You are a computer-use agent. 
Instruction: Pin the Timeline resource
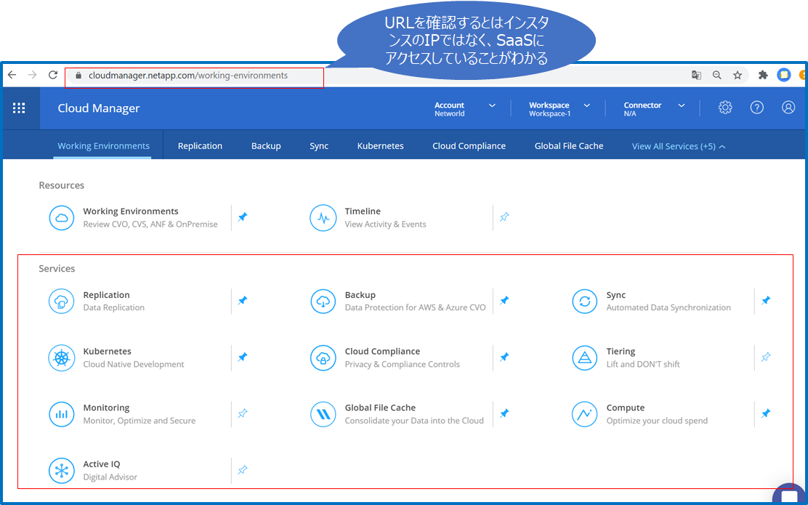tap(504, 217)
